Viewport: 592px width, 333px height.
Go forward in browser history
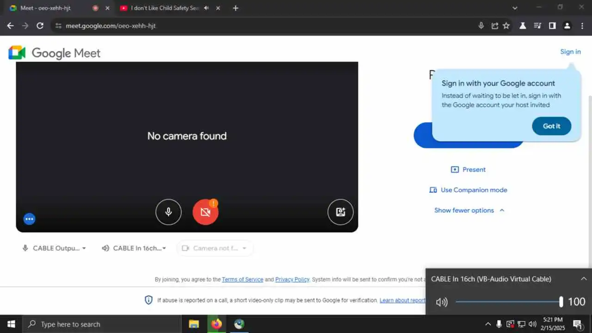pyautogui.click(x=25, y=26)
